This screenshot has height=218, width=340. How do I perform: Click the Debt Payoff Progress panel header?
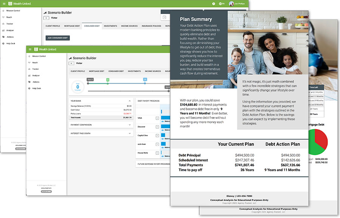[x=153, y=101]
